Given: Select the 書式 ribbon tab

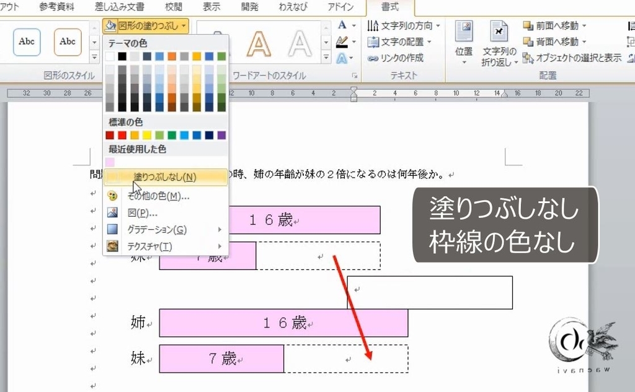Looking at the screenshot, I should point(390,7).
